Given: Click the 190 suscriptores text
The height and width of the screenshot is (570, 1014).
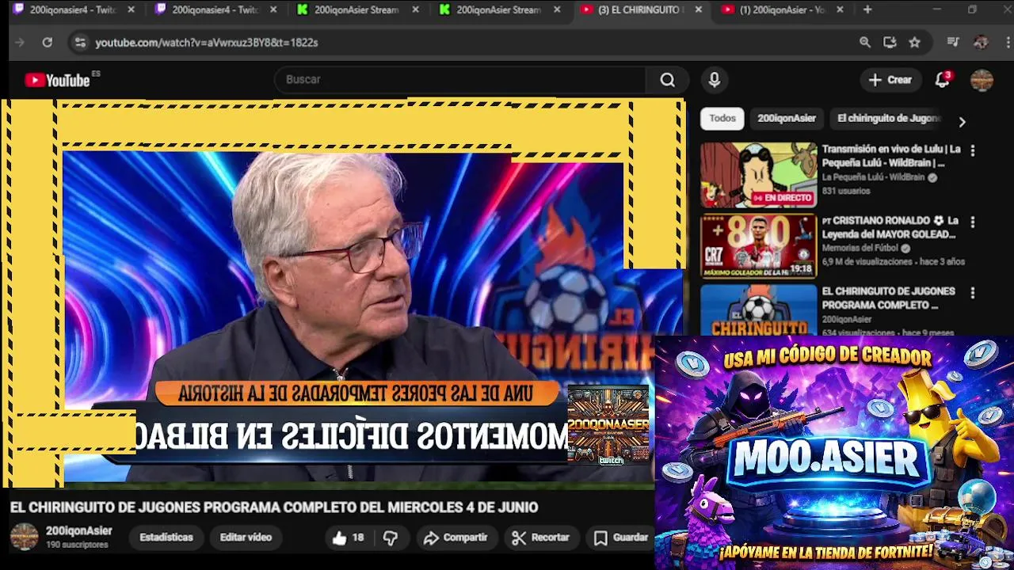Looking at the screenshot, I should (x=77, y=545).
